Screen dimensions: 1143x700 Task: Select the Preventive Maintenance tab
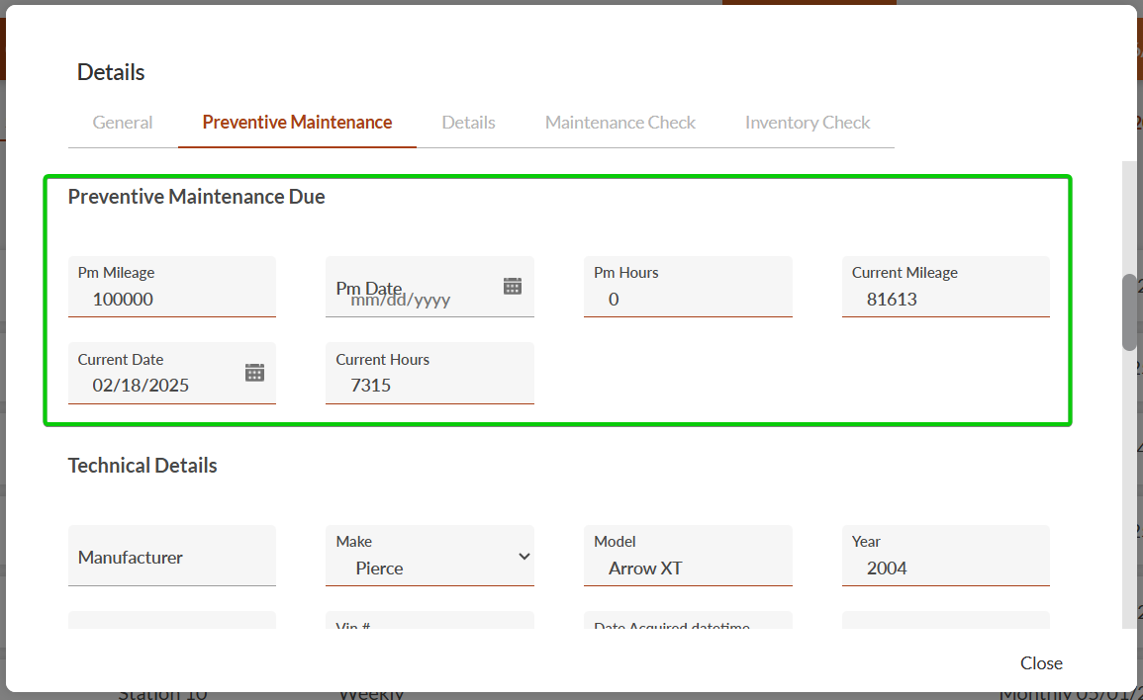pos(297,123)
